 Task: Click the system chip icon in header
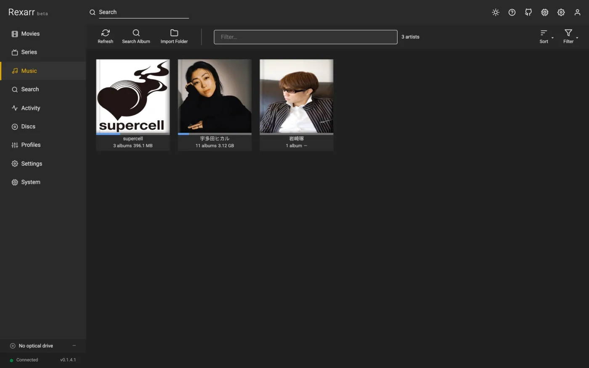[x=545, y=12]
